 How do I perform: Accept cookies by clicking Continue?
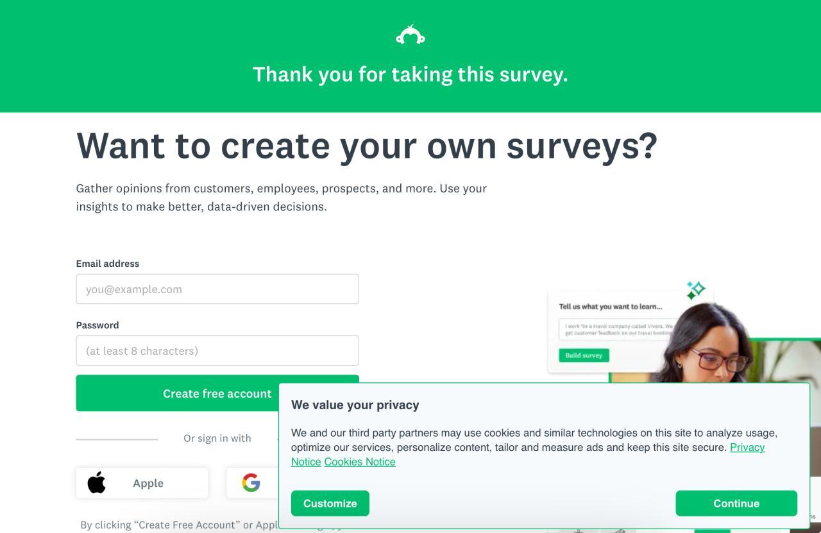click(x=736, y=503)
